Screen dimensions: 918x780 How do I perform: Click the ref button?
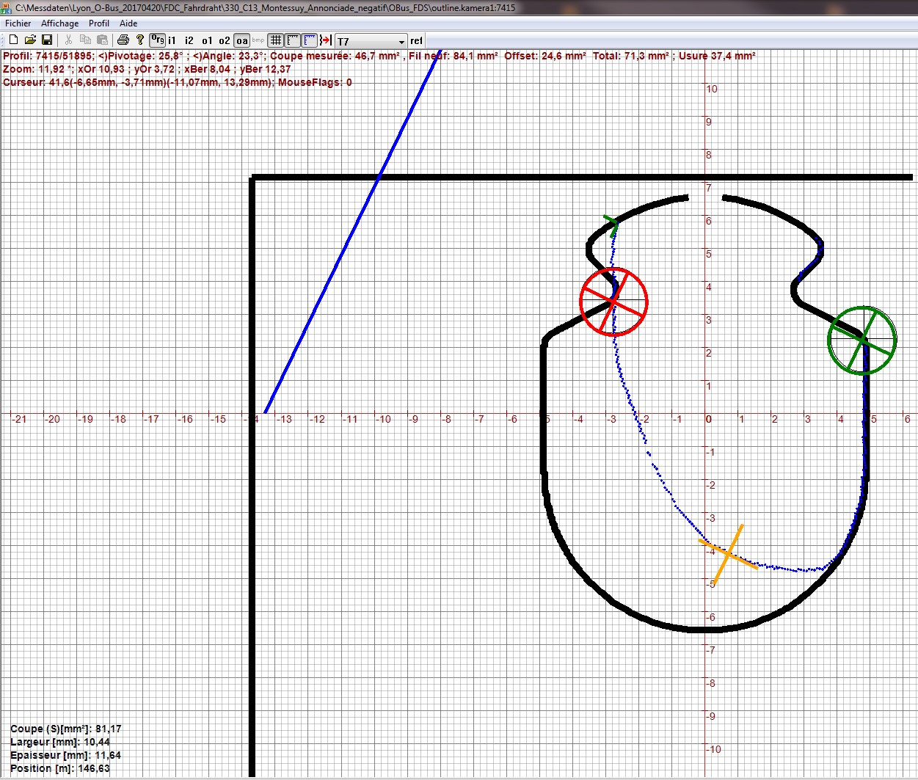tap(417, 41)
